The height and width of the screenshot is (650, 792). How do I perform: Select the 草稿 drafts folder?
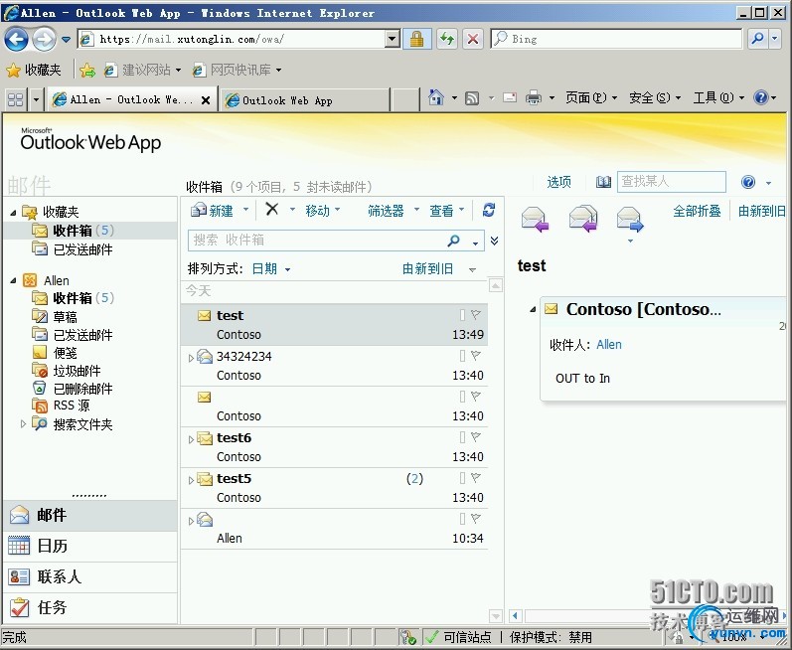click(66, 317)
